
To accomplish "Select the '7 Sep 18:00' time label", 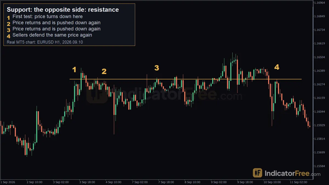I will 166,182.
